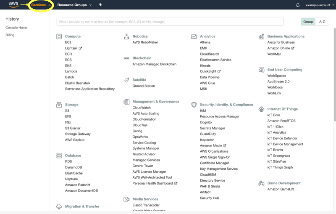Click the Business Applications icon

[261, 37]
